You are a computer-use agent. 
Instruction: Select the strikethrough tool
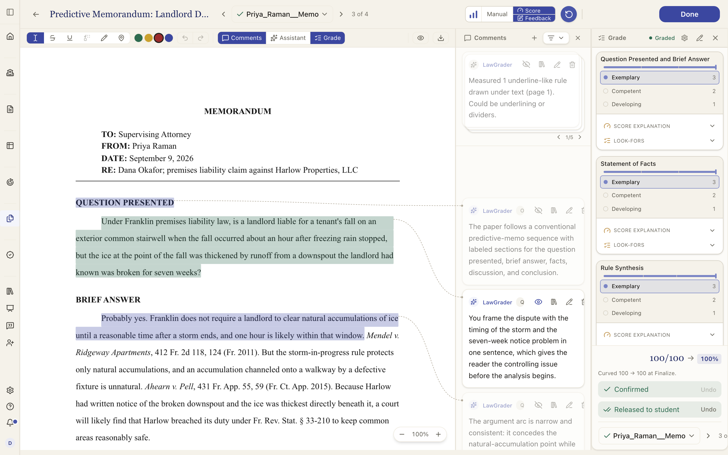[52, 38]
